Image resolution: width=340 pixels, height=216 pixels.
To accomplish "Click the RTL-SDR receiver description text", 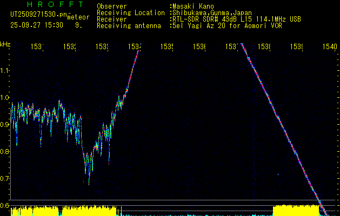I will 236,19.
